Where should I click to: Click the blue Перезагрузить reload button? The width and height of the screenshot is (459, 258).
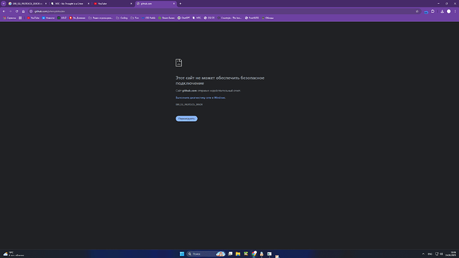click(x=186, y=118)
